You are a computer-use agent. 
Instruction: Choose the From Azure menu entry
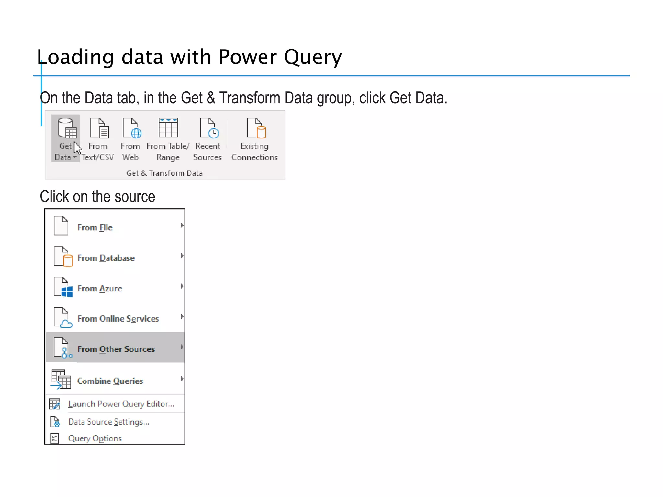tap(100, 288)
